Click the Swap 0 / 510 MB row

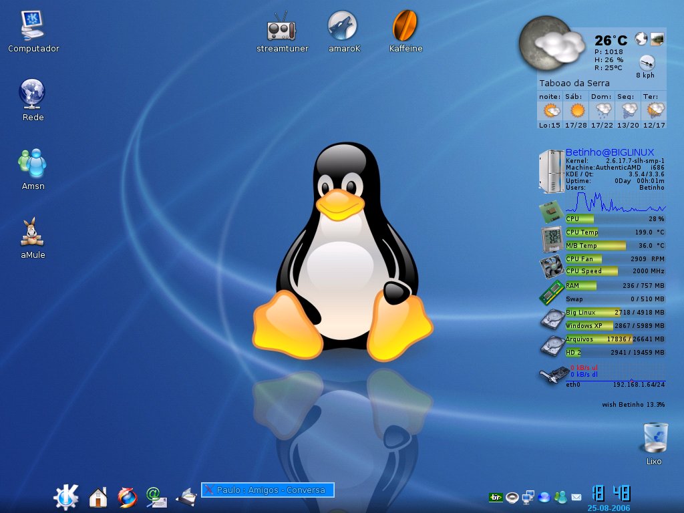pyautogui.click(x=615, y=299)
